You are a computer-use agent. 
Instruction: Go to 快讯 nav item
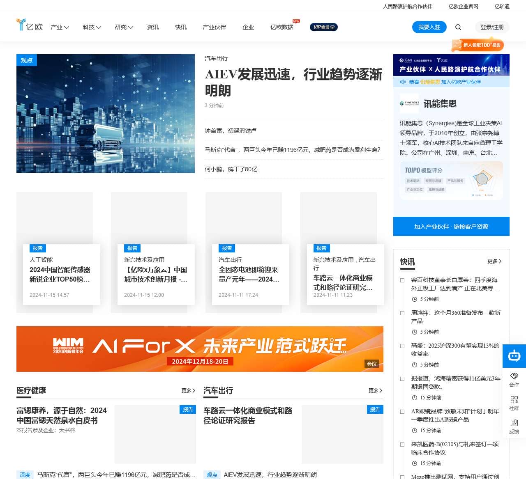[x=181, y=27]
